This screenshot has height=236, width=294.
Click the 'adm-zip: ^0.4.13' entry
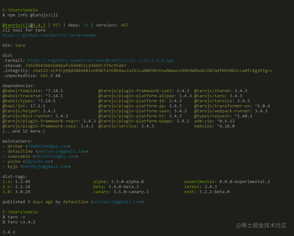click(215, 121)
